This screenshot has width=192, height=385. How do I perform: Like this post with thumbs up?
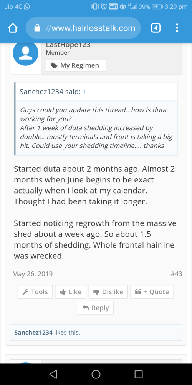point(71,292)
